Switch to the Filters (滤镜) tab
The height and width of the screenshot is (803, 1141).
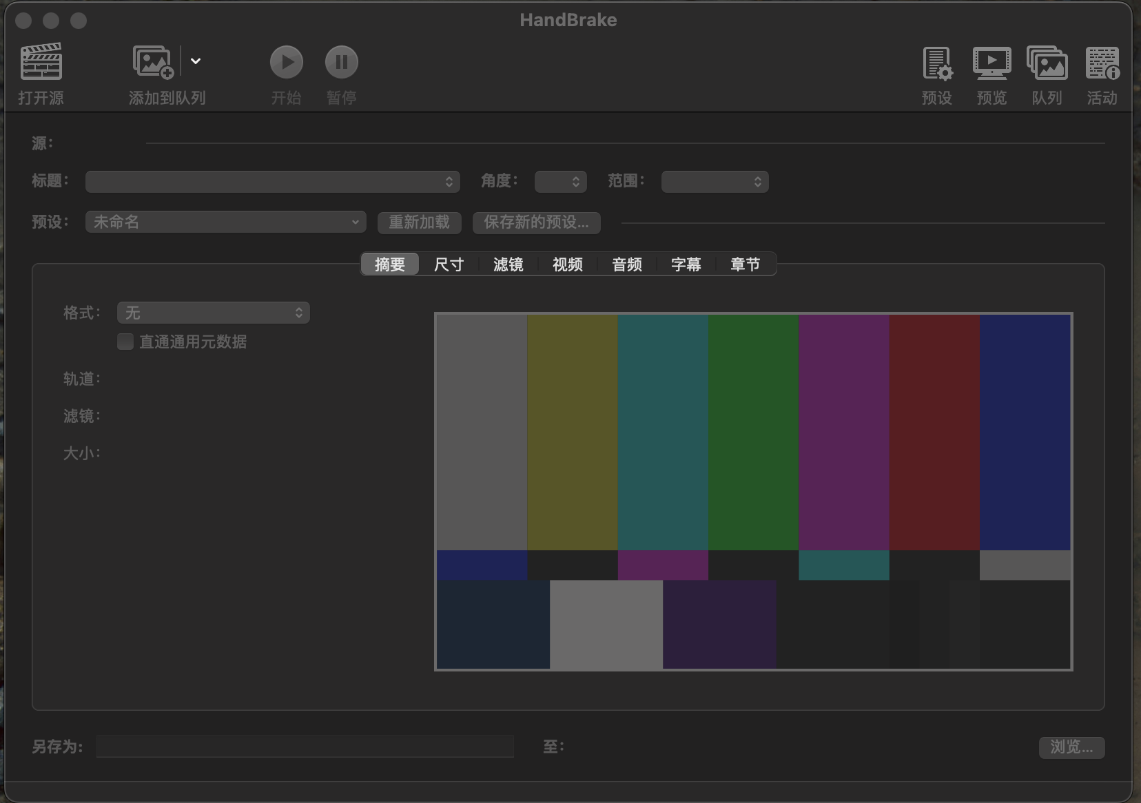[x=508, y=264]
